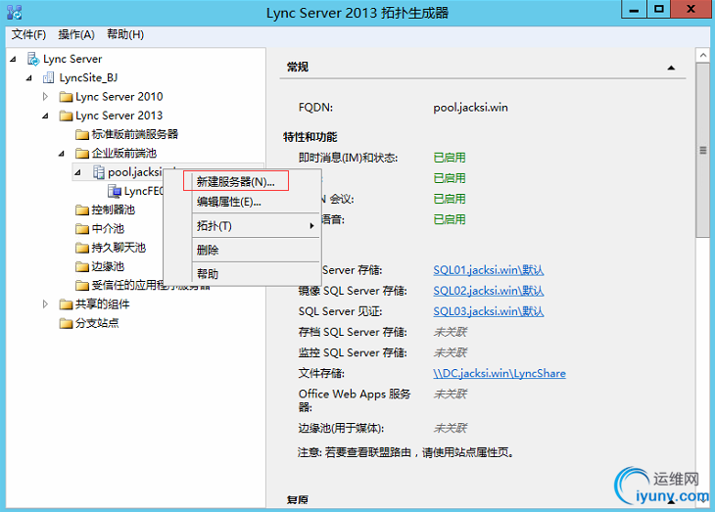The height and width of the screenshot is (512, 715).
Task: Click the 边缘池 folder icon
Action: [82, 266]
